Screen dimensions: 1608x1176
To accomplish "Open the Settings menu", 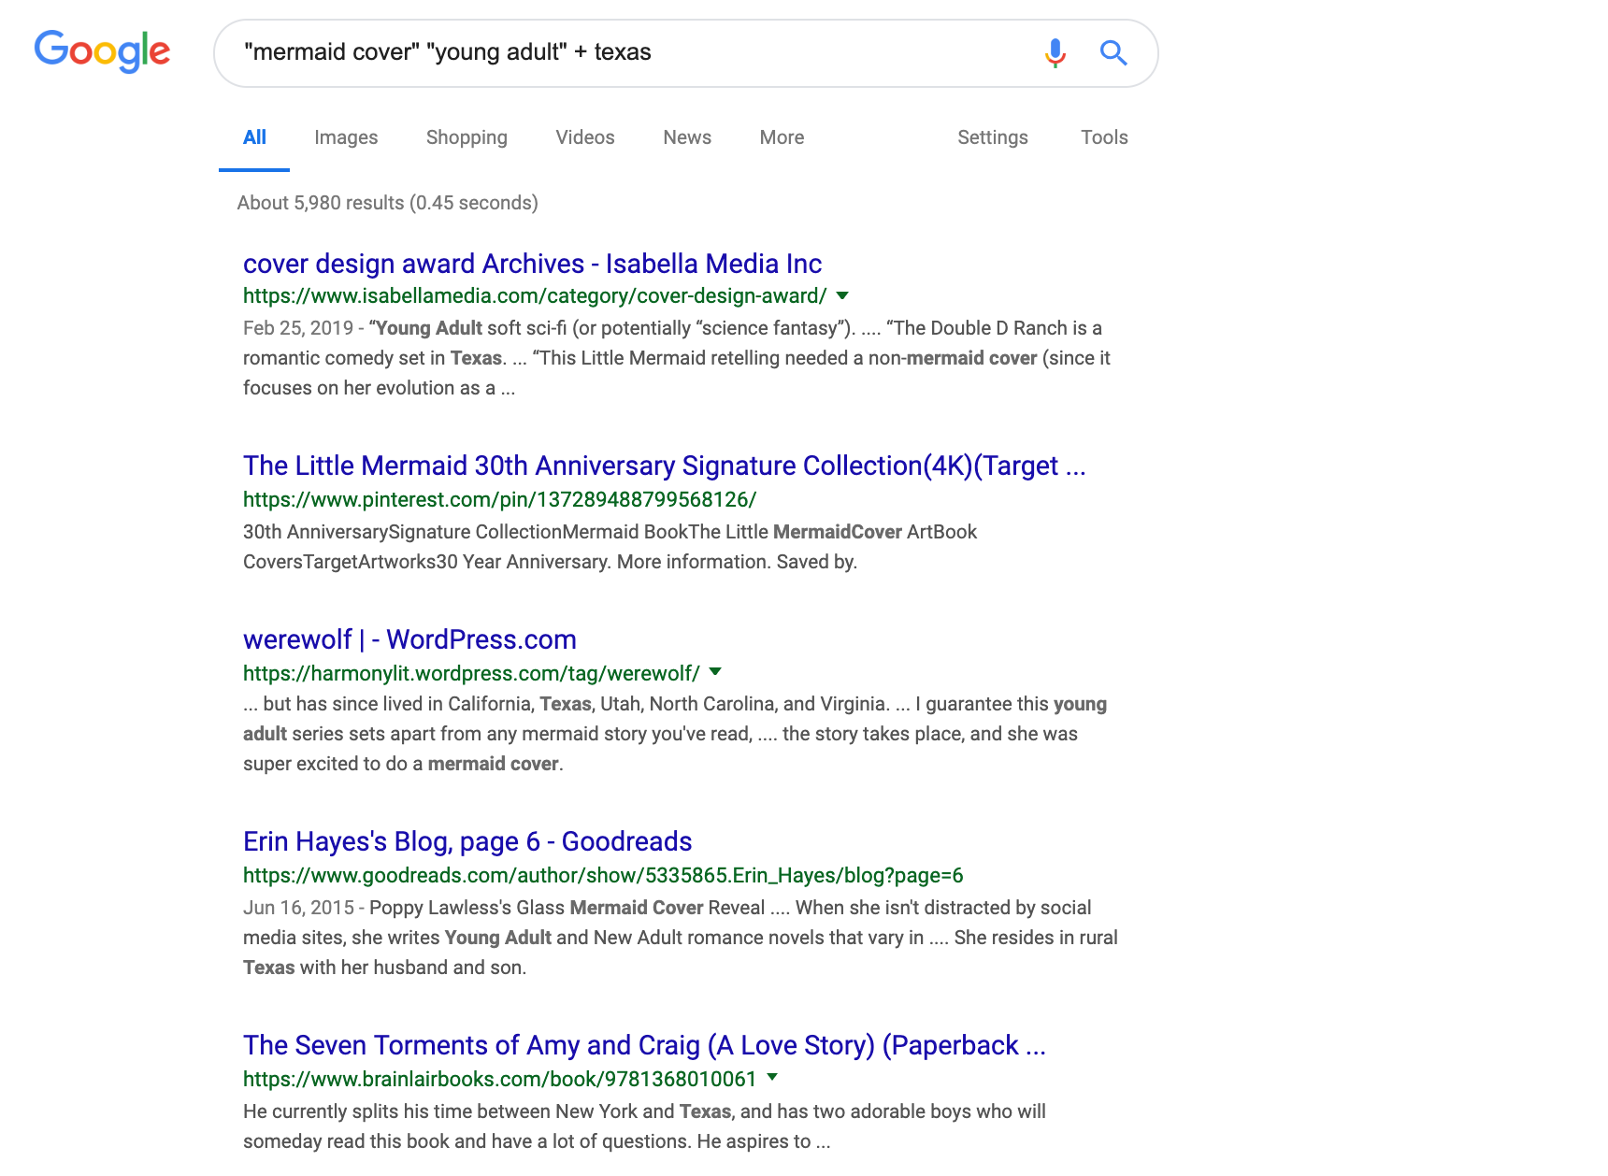I will 993,137.
